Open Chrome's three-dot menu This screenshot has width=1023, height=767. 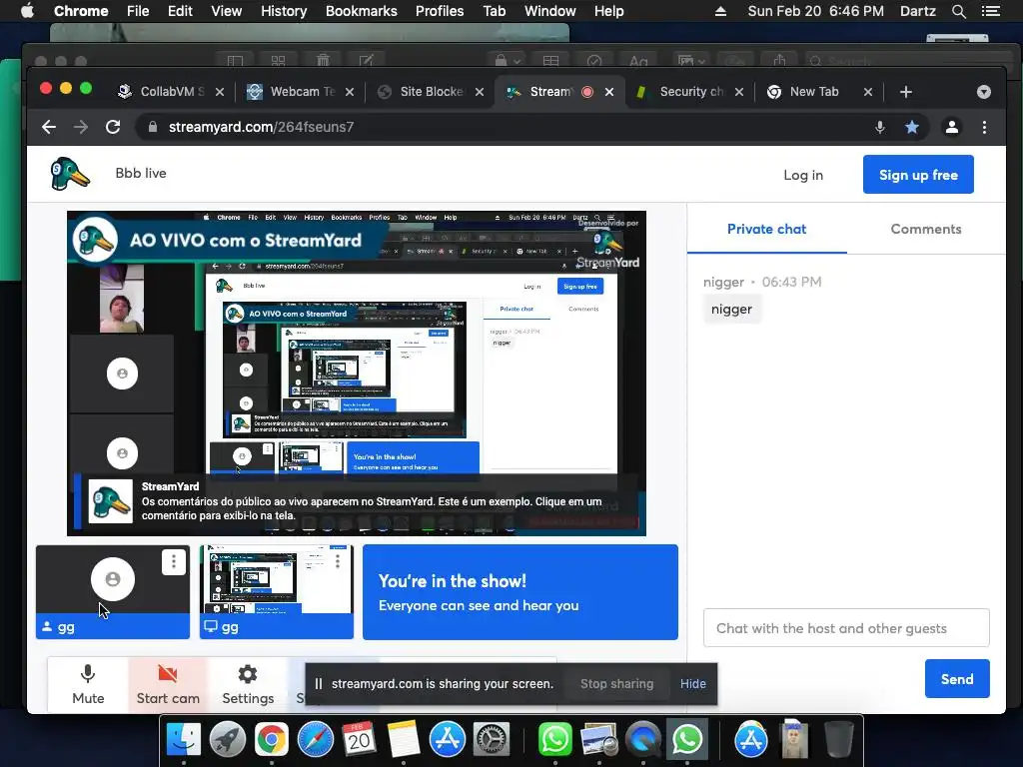984,127
